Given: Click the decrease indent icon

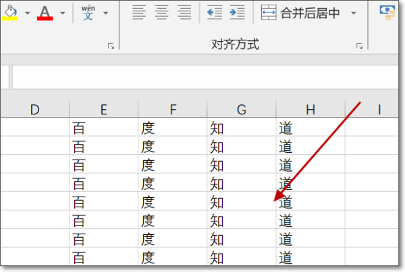Looking at the screenshot, I should 214,13.
